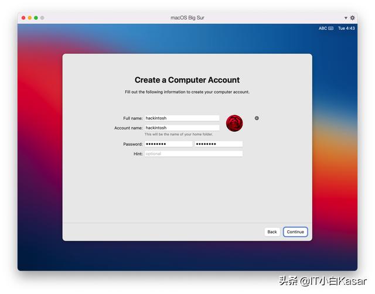Click 'This will be the name of your home folder' text

pyautogui.click(x=179, y=134)
